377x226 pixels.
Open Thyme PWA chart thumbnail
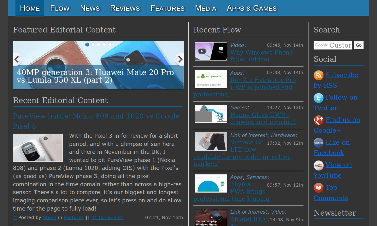pos(211,183)
